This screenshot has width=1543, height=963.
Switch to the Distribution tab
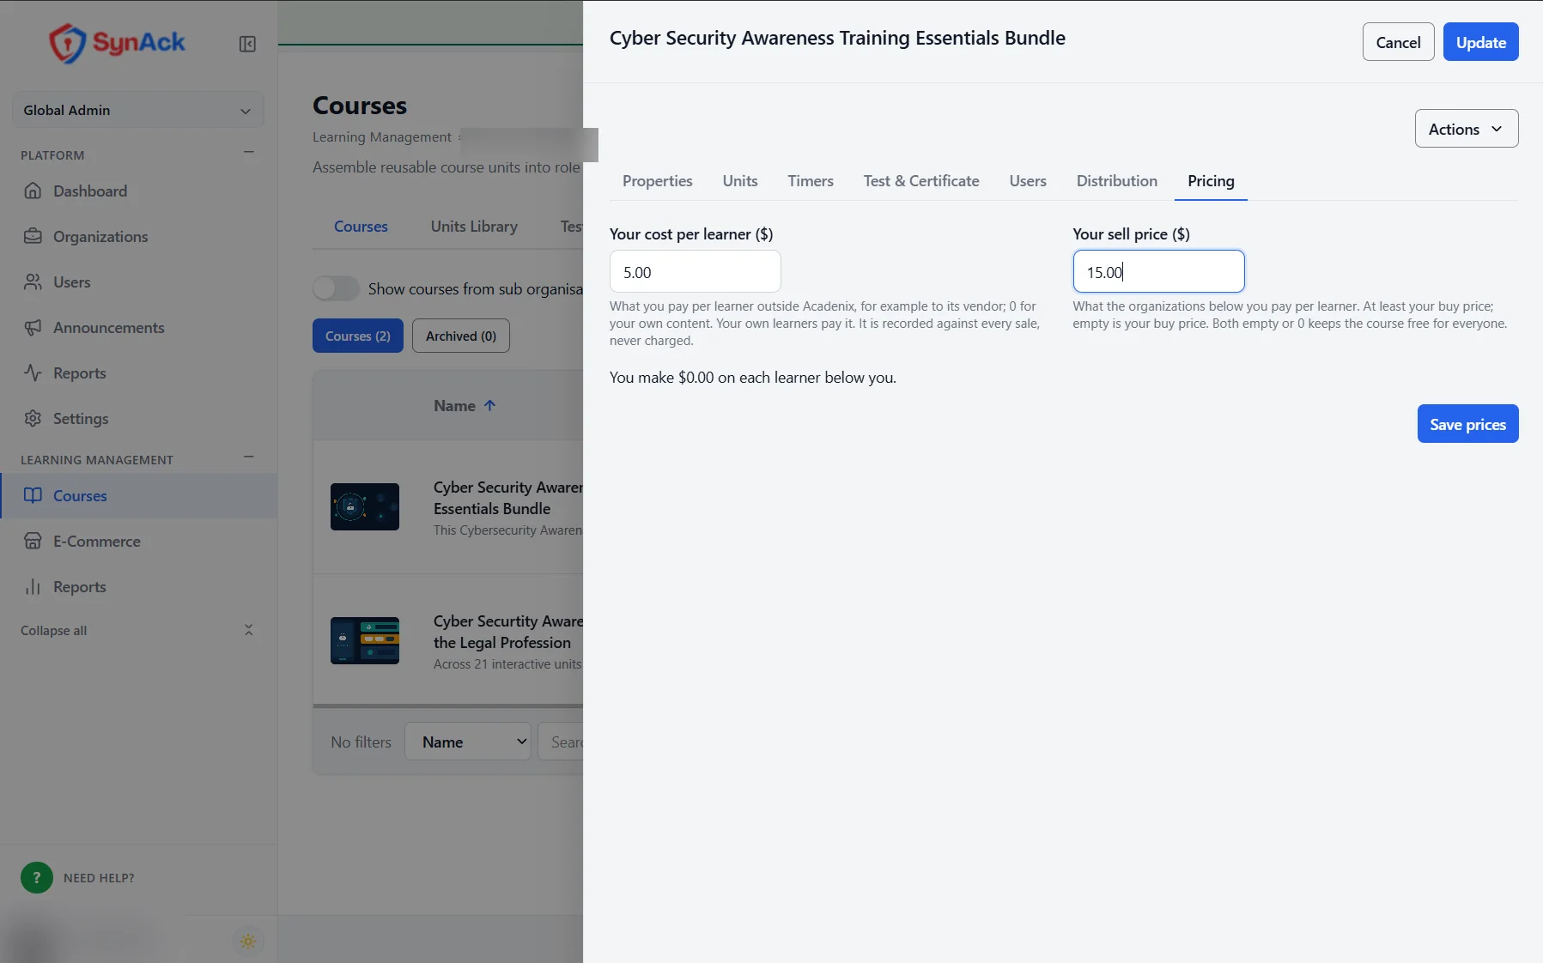(1116, 181)
